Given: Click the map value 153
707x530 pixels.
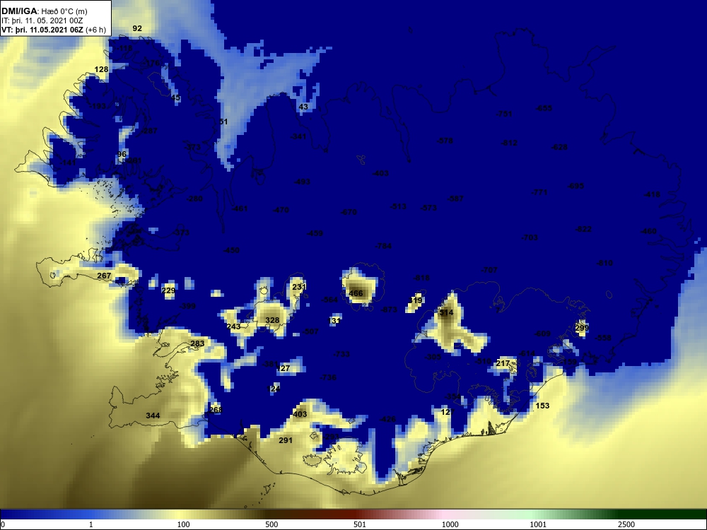Looking at the screenshot, I should [542, 406].
